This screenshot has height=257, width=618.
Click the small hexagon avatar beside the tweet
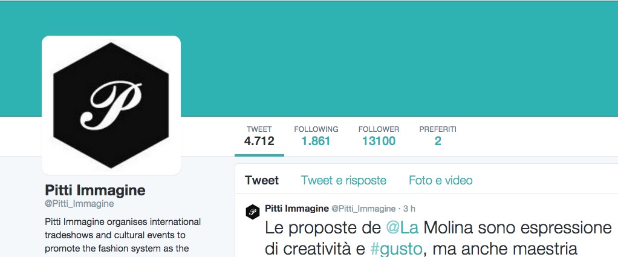coord(253,212)
